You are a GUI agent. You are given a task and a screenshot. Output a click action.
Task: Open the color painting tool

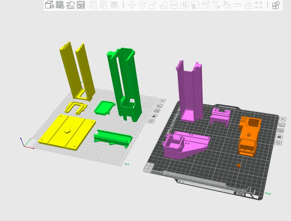[x=227, y=5]
